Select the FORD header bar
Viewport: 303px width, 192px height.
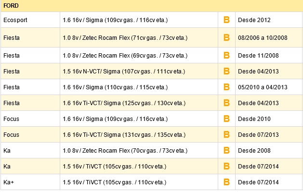[151, 6]
